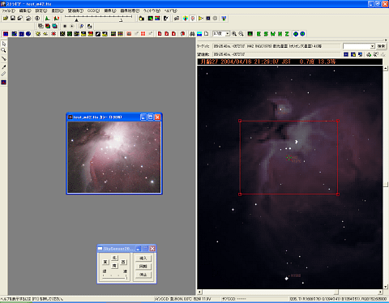
Task: Click the red-green color histogram icon
Action: click(x=56, y=18)
